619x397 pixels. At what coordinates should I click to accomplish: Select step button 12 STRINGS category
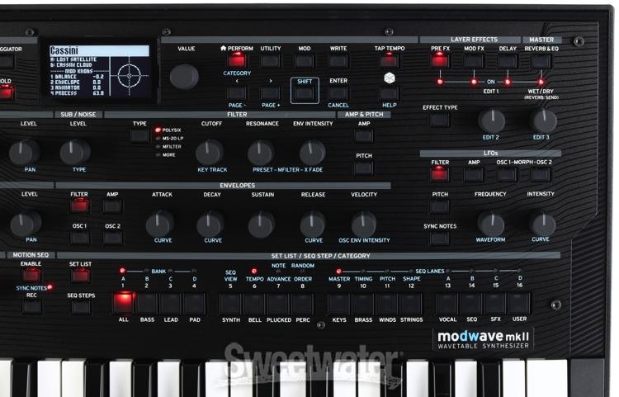pyautogui.click(x=411, y=303)
